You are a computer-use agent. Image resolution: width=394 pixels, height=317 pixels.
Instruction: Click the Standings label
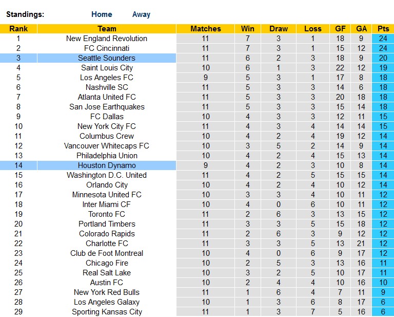(x=25, y=14)
